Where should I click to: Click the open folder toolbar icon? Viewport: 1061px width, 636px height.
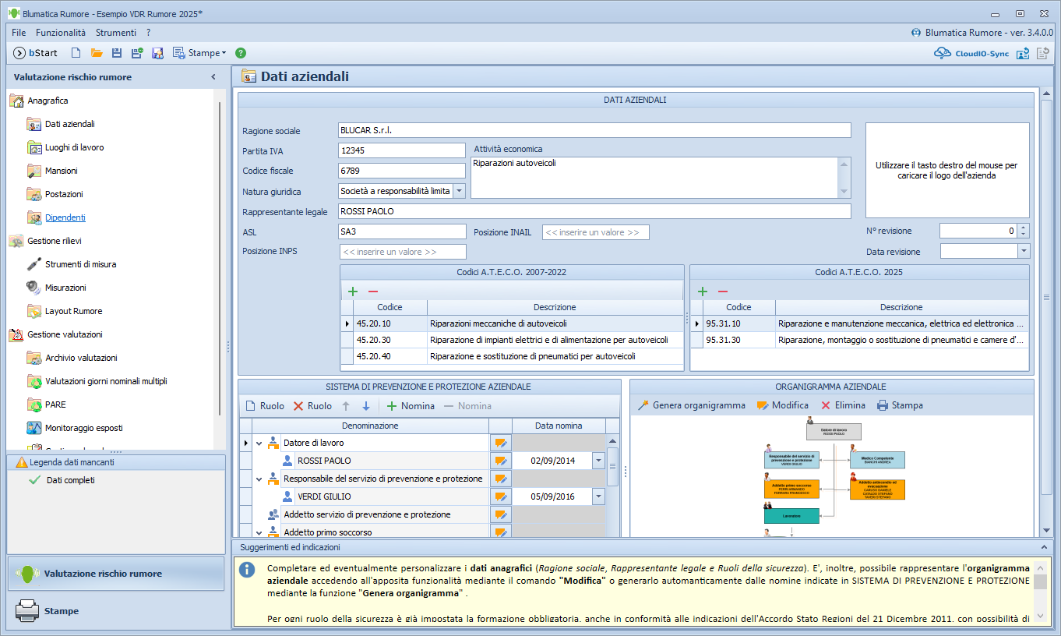click(97, 53)
